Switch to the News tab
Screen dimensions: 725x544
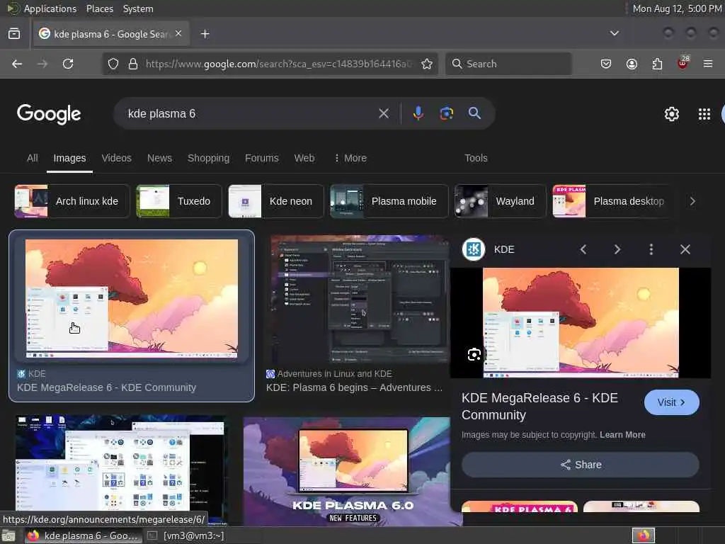coord(159,158)
